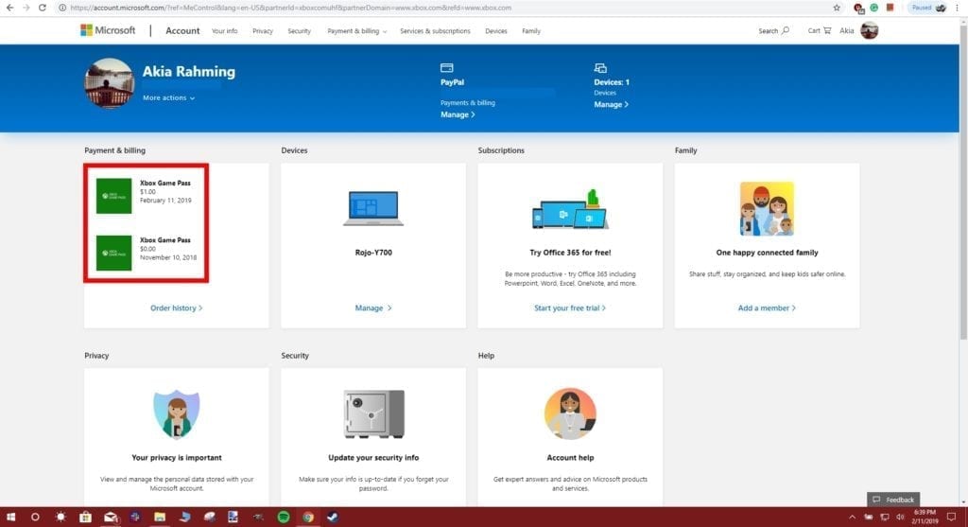This screenshot has height=527, width=968.
Task: Expand the More actions dropdown
Action: 168,97
